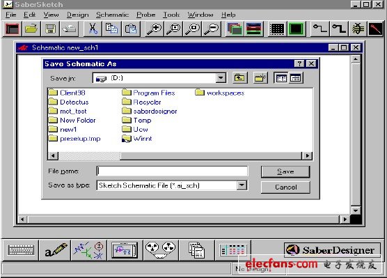Switch to details view in save dialog
The width and height of the screenshot is (387, 278).
pyautogui.click(x=296, y=78)
